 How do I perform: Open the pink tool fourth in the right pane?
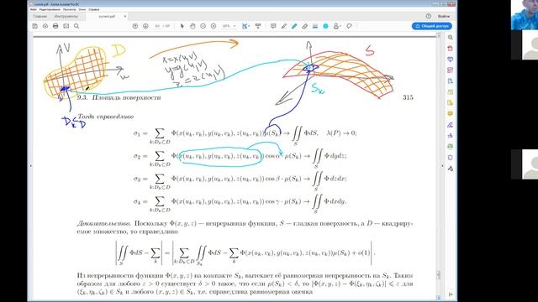[451, 70]
